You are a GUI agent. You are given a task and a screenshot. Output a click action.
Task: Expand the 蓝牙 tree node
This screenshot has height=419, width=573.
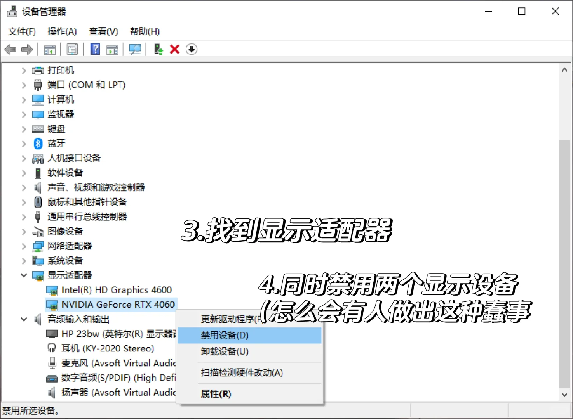(24, 144)
